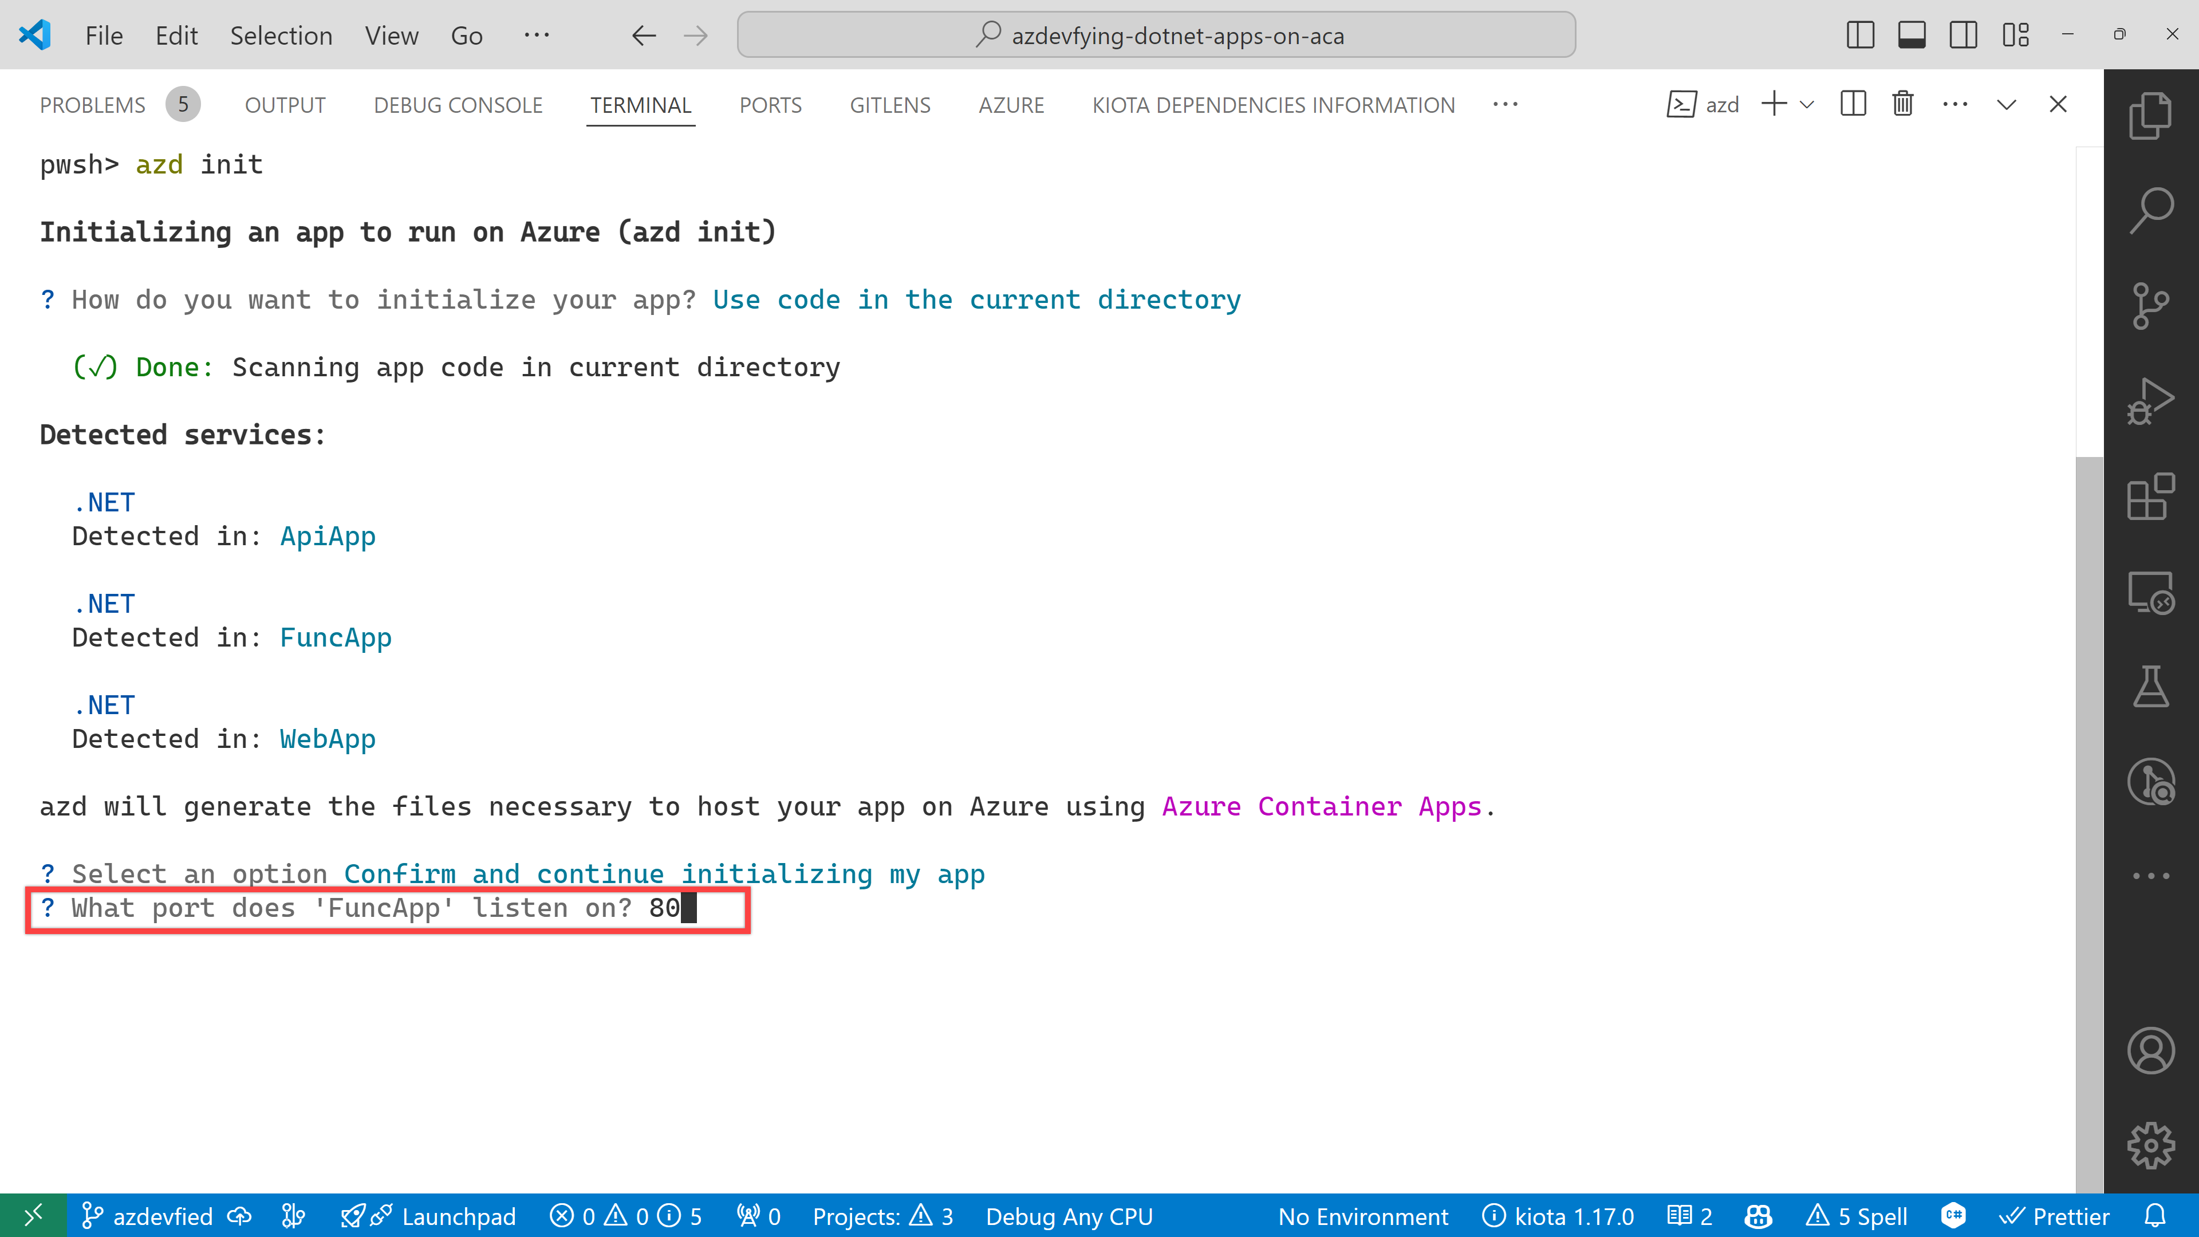Open the Manage gear menu
This screenshot has height=1237, width=2199.
pos(2150,1145)
